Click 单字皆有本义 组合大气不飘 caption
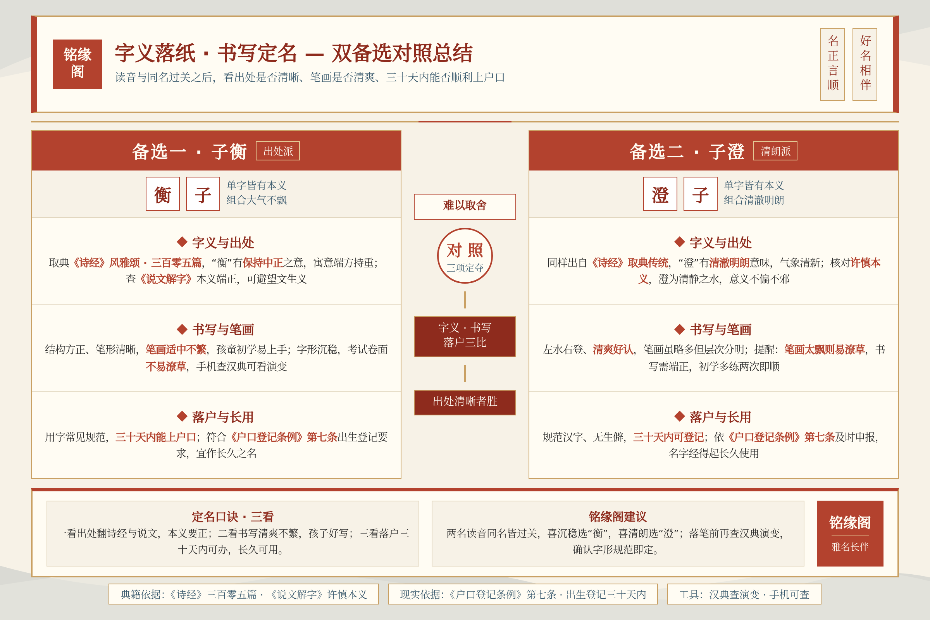 pyautogui.click(x=256, y=193)
